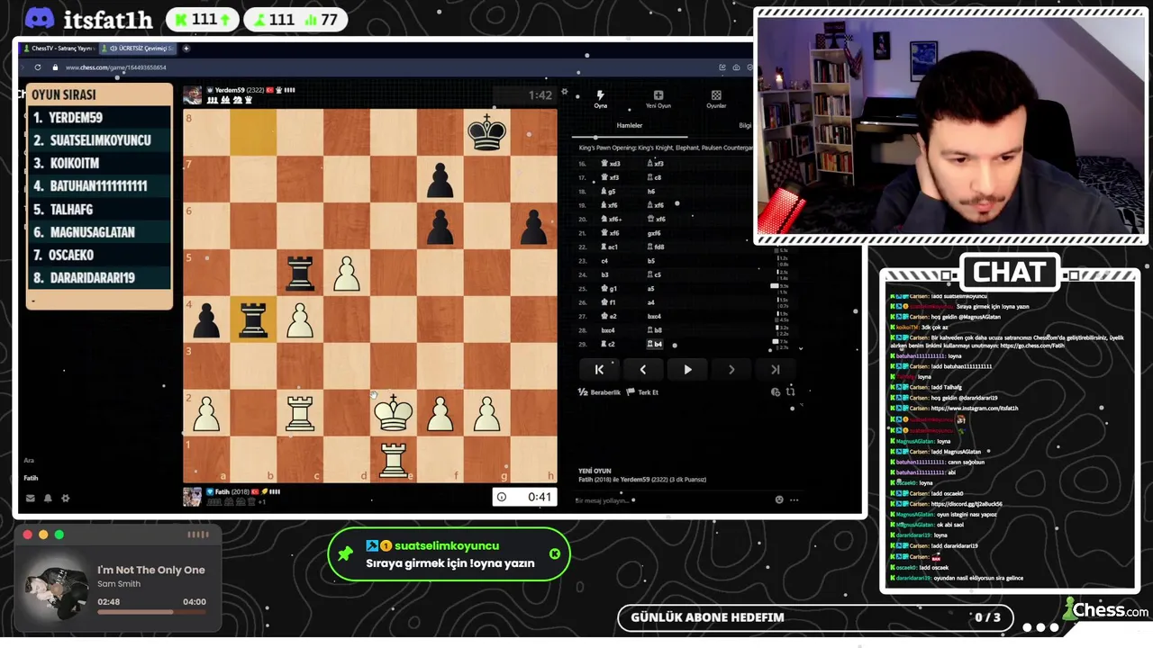The image size is (1153, 648).
Task: Dismiss the suatselimkoyuncu notification with X
Action: pyautogui.click(x=555, y=553)
